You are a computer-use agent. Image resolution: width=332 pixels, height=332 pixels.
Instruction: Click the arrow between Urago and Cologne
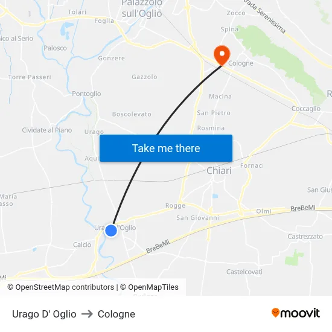[x=87, y=314]
